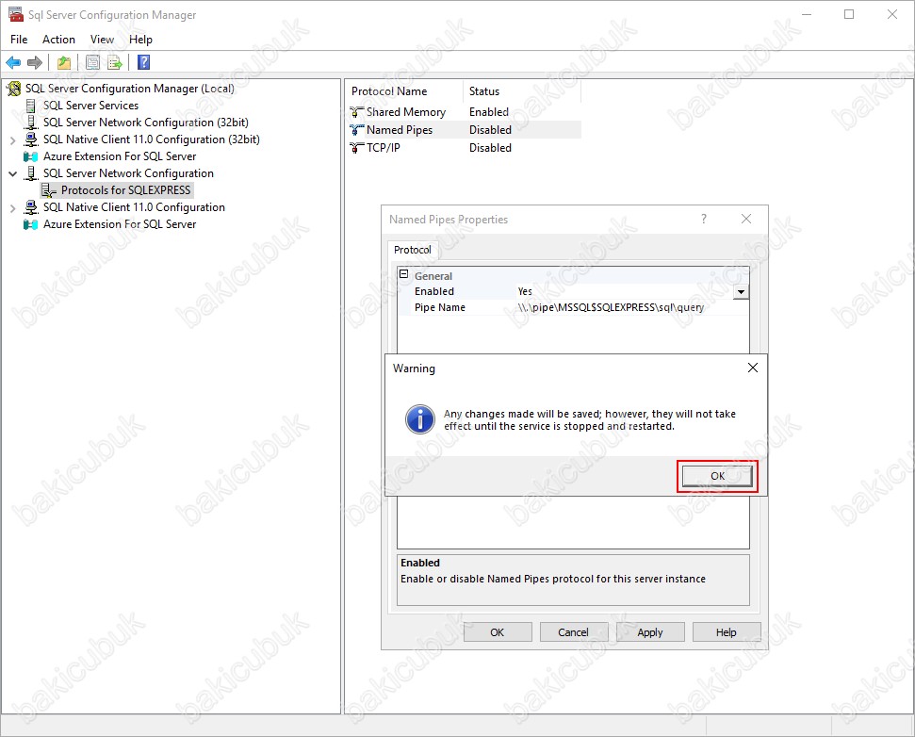The image size is (915, 737).
Task: Click the Help button in properties dialog
Action: pos(727,632)
